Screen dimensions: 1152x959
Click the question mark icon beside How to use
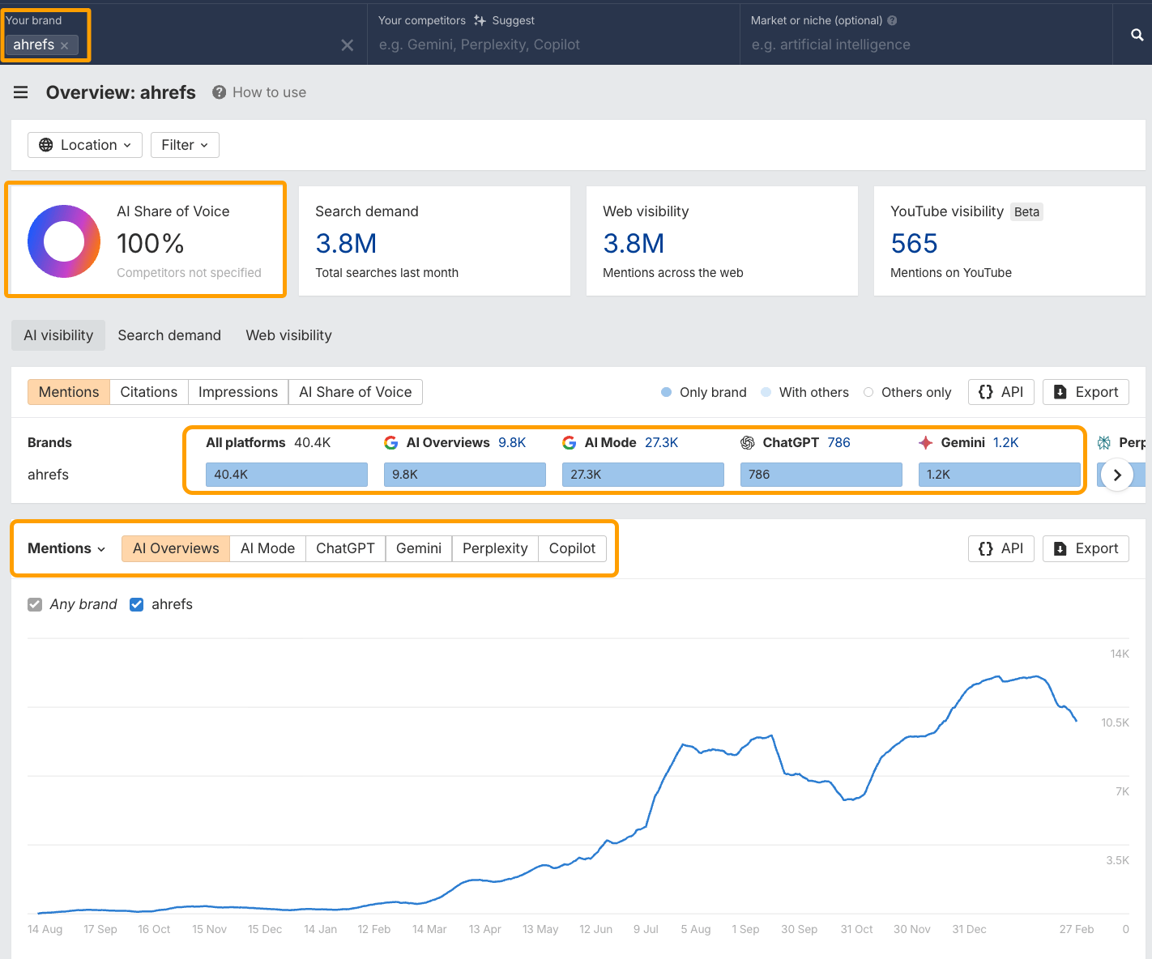(x=219, y=92)
